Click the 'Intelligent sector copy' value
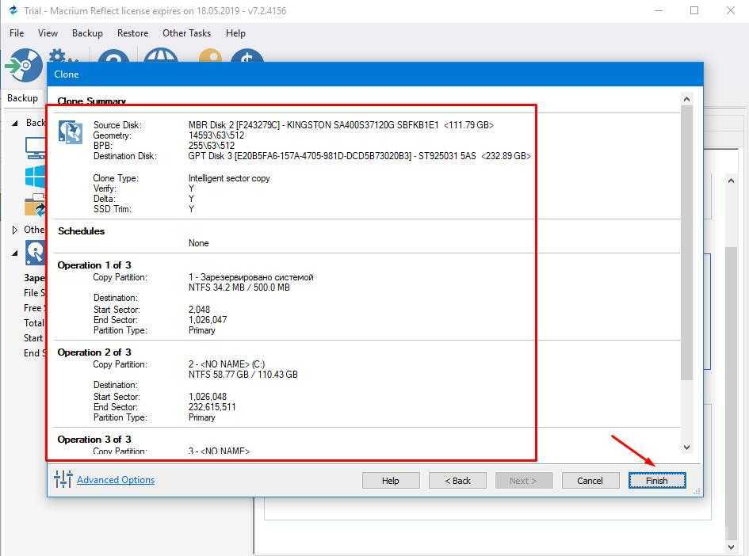The height and width of the screenshot is (556, 749). point(229,178)
